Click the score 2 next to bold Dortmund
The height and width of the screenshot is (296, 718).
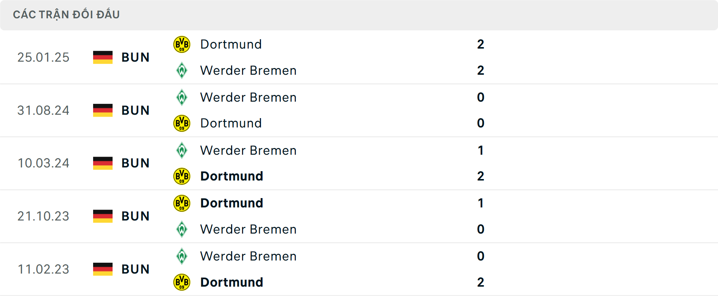tap(481, 176)
